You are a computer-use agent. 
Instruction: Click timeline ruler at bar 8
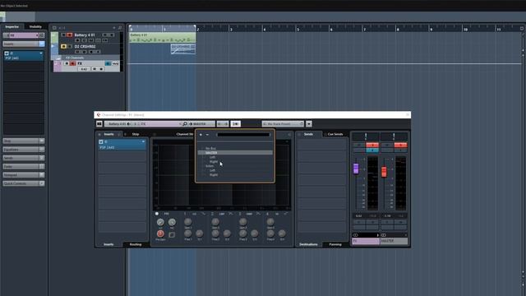click(x=398, y=29)
